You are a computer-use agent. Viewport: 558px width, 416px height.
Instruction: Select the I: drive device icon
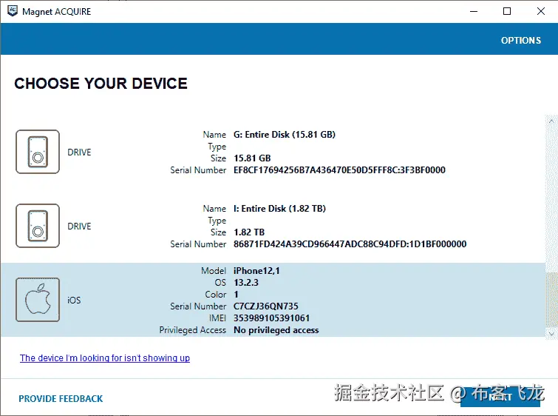point(38,226)
